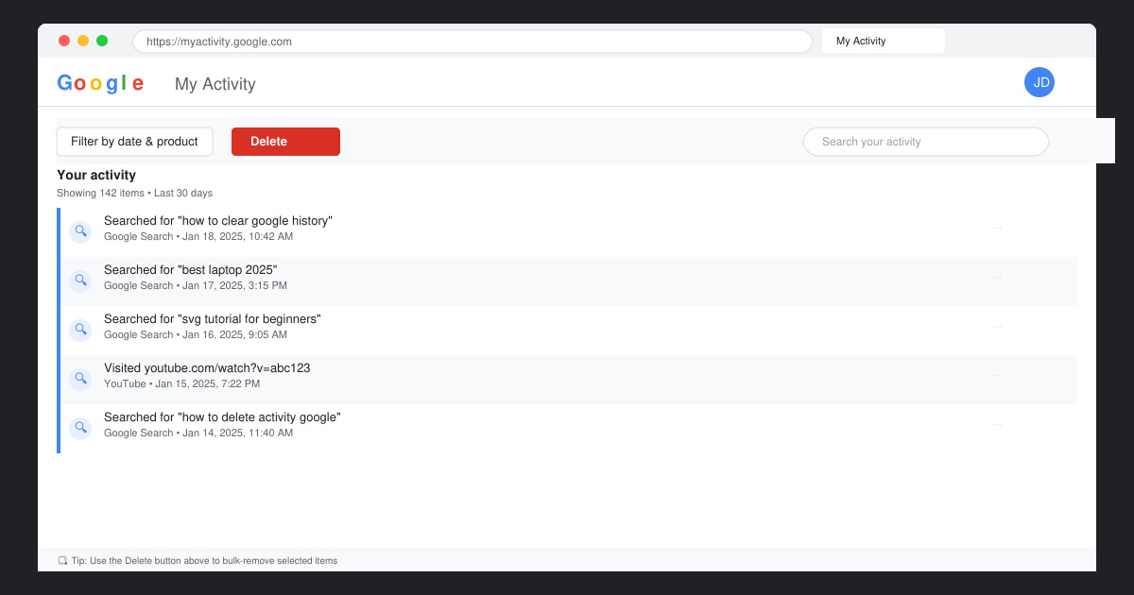The image size is (1134, 595).
Task: Click "YouTube • Jan 15, 2025, 7:22 PM"
Action: (x=181, y=384)
